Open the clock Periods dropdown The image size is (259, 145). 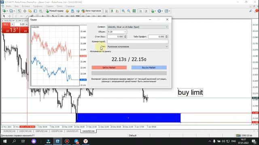[160, 11]
